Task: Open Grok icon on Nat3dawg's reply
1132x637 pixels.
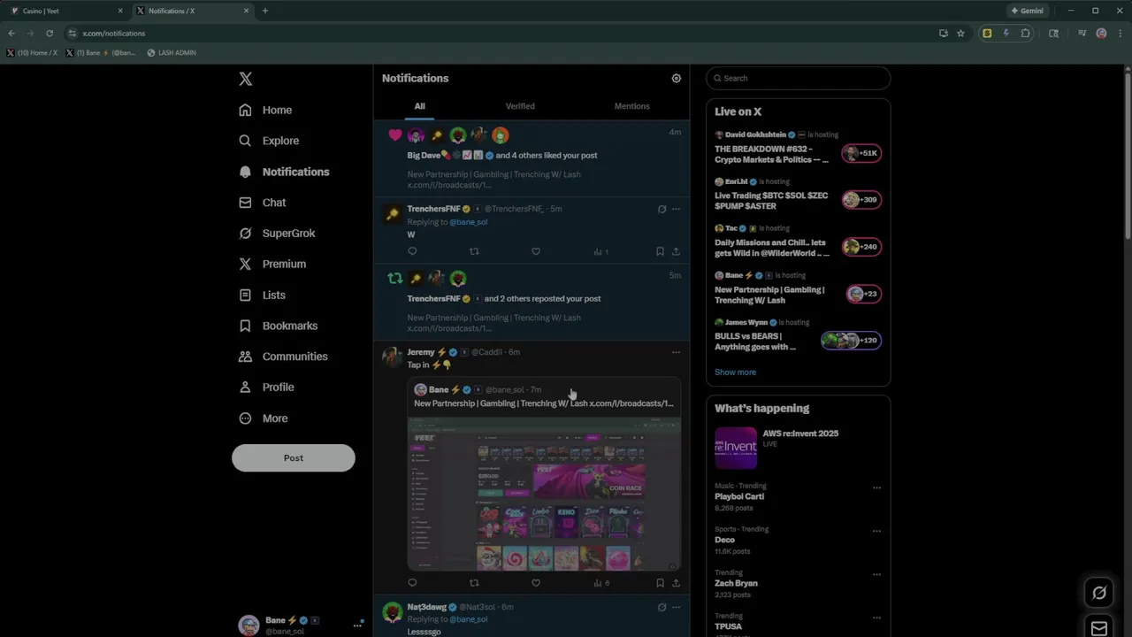Action: (662, 607)
